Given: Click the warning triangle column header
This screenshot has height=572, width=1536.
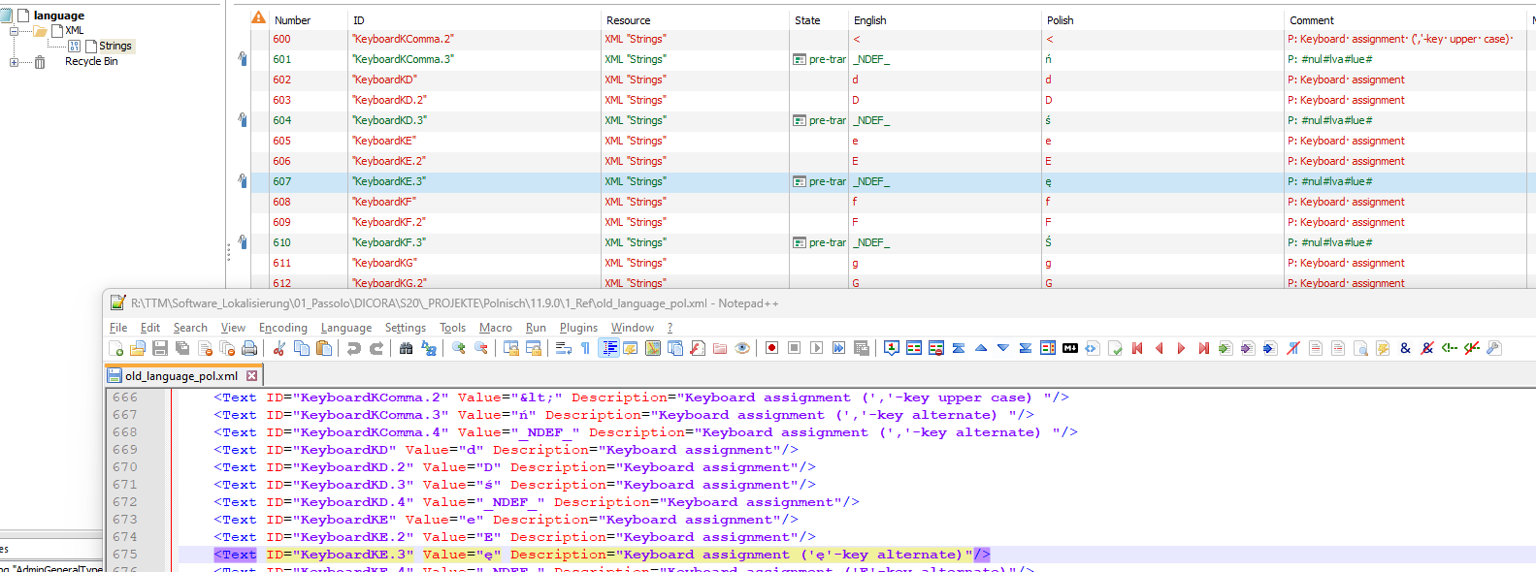Looking at the screenshot, I should click(259, 17).
